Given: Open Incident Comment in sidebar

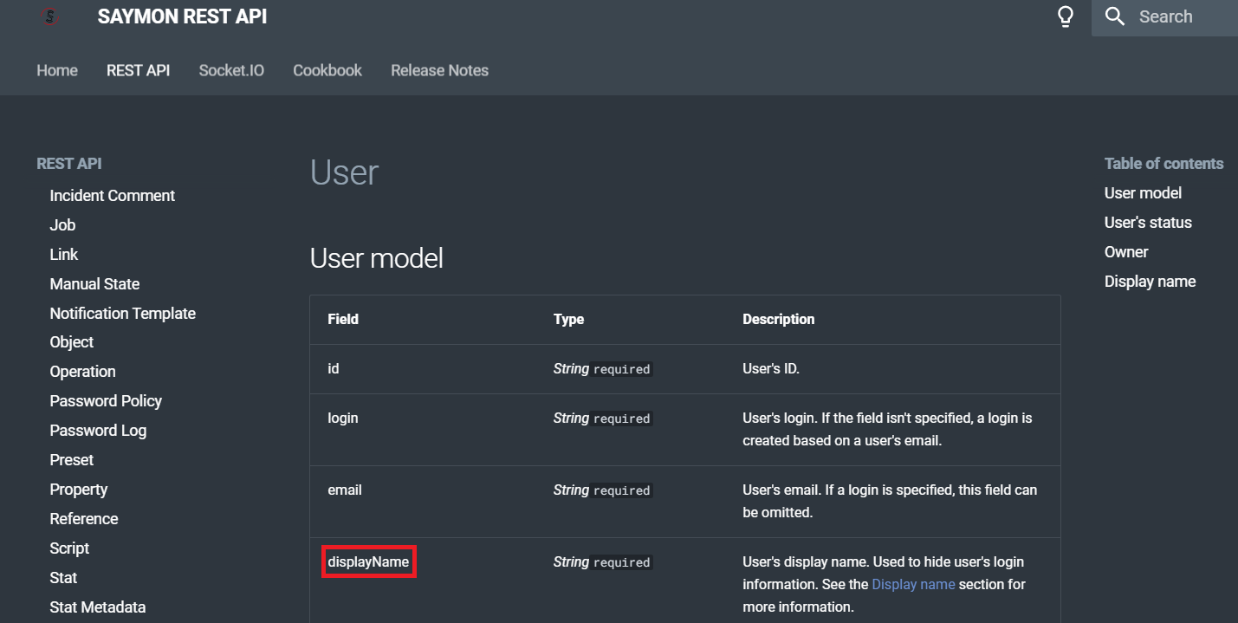Looking at the screenshot, I should click(x=113, y=196).
